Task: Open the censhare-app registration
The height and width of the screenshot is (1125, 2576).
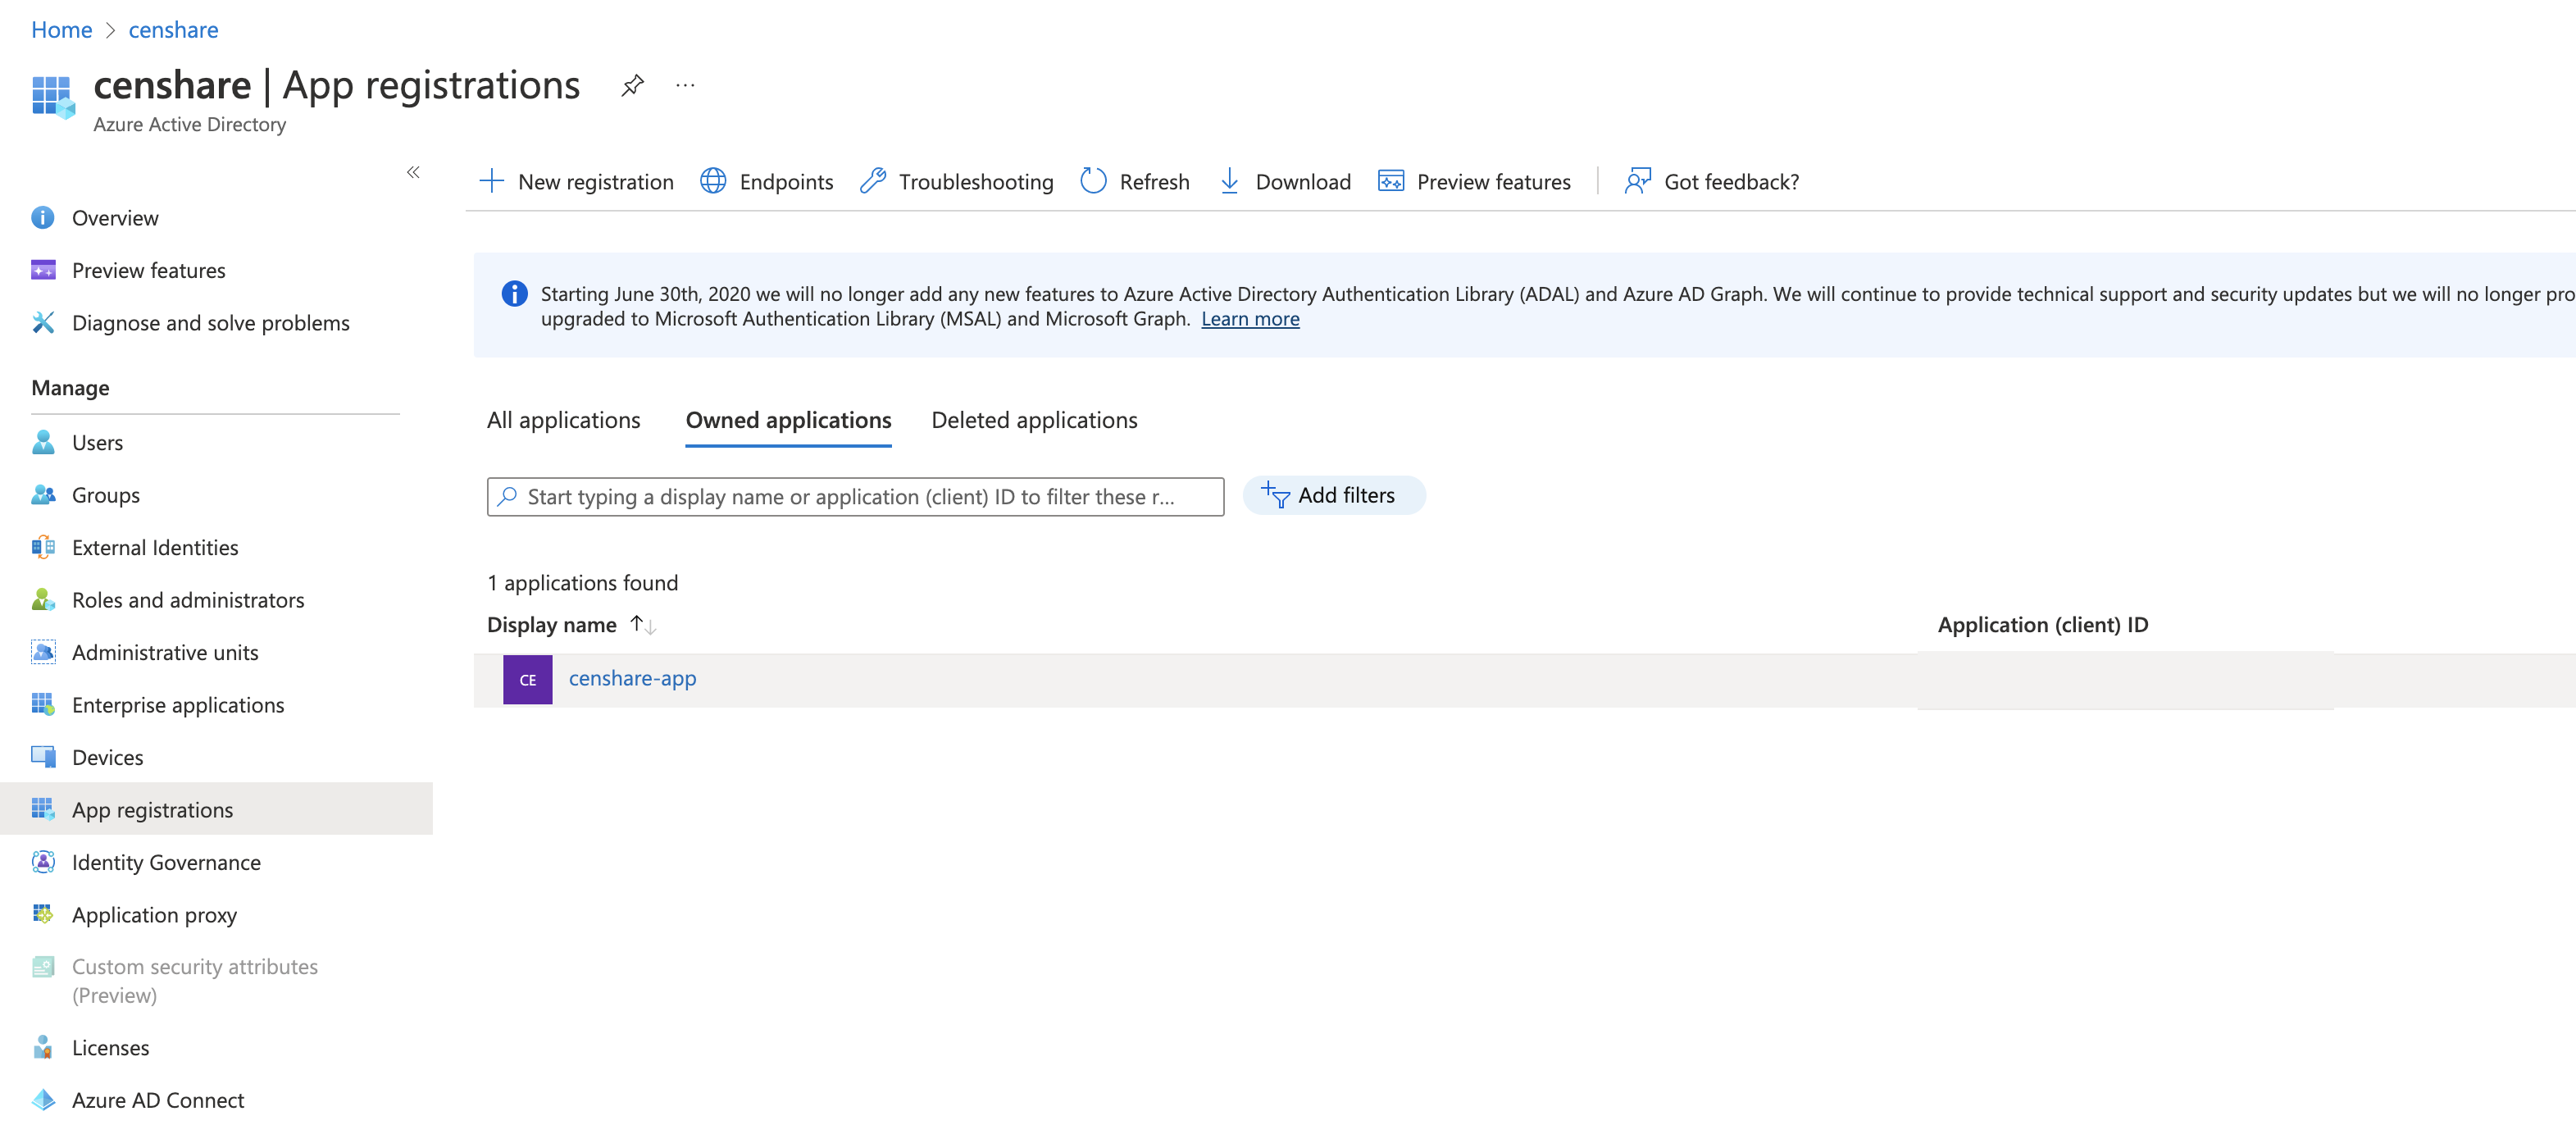Action: pos(632,678)
